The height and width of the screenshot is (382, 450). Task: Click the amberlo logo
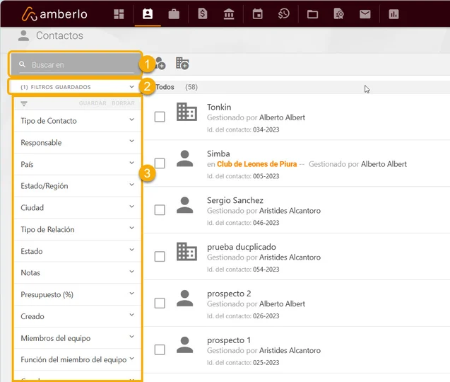coord(54,14)
